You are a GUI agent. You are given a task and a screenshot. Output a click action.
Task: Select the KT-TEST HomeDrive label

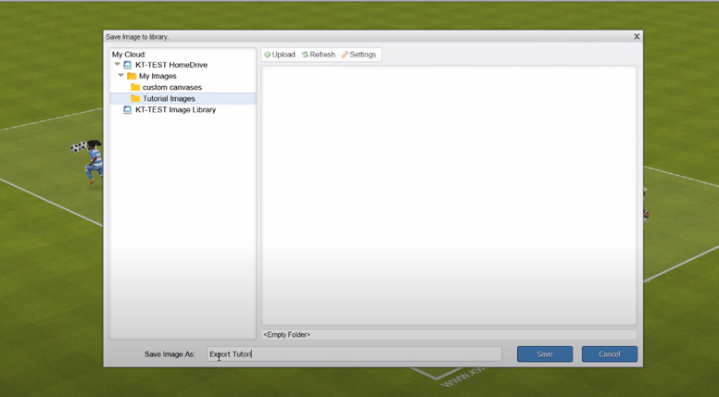click(171, 65)
